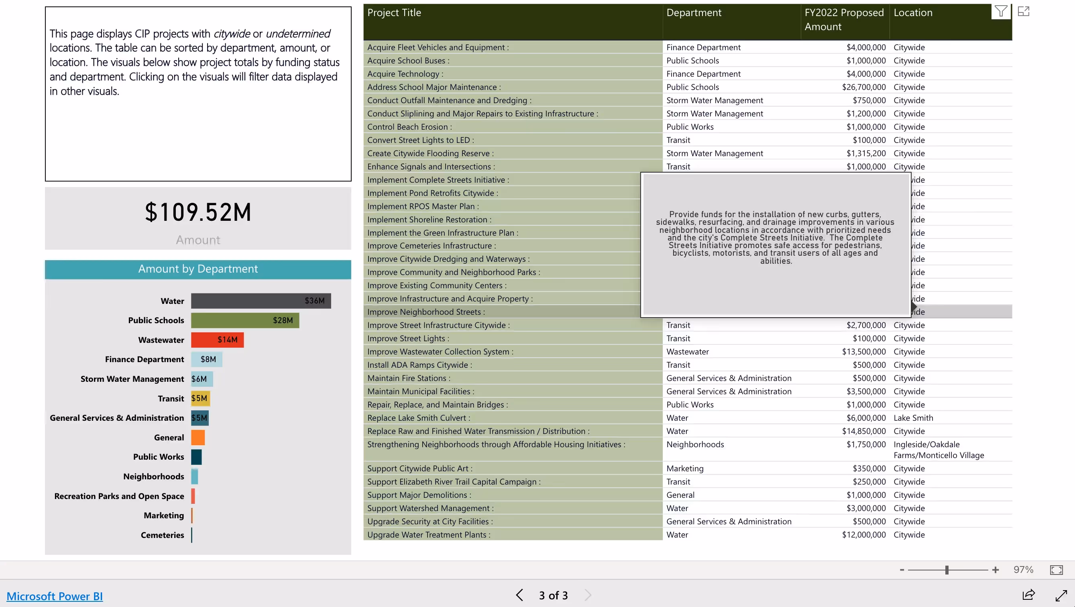Viewport: 1075px width, 607px height.
Task: Select the Water $36M bar
Action: click(261, 301)
